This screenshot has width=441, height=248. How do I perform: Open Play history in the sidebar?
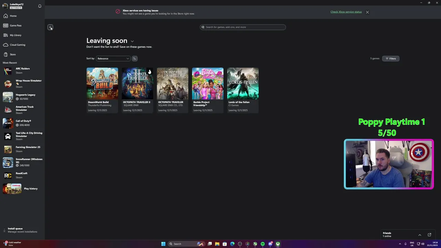[22, 189]
